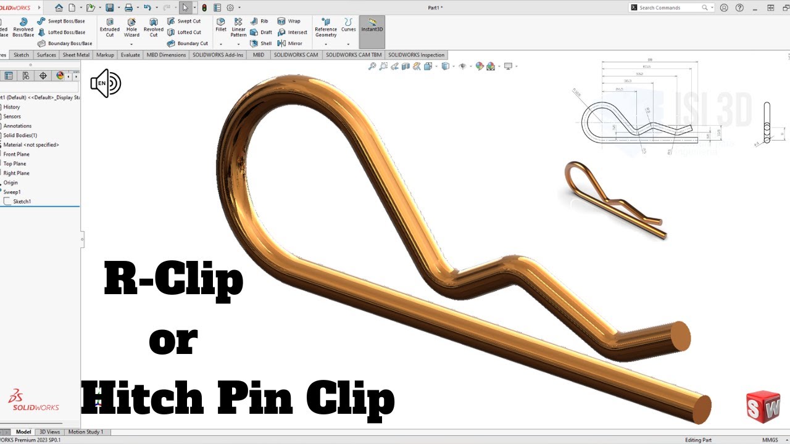The width and height of the screenshot is (790, 444).
Task: Select ConfigurationManager tab icon
Action: pyautogui.click(x=26, y=76)
